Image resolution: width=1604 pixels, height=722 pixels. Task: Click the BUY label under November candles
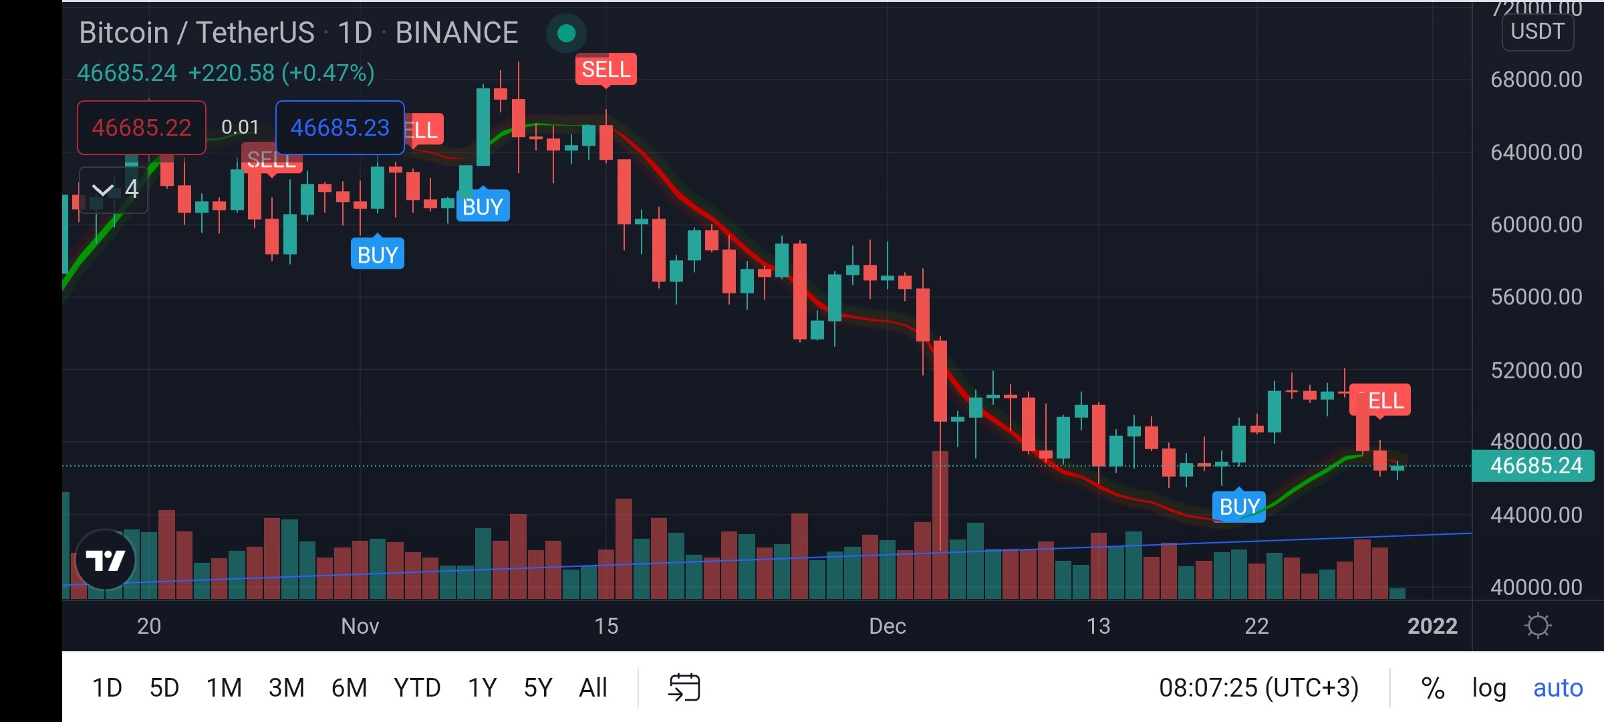[378, 254]
